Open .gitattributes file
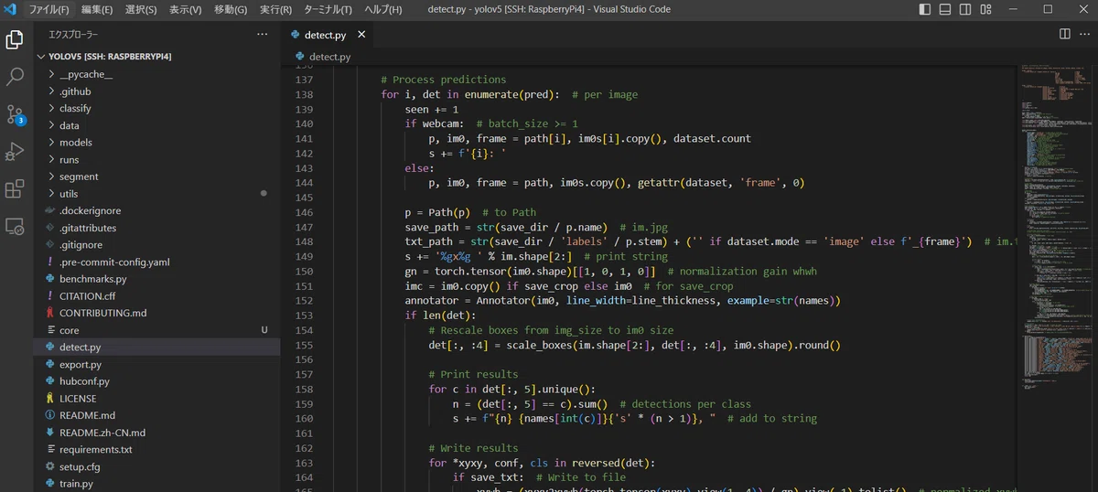 tap(156, 228)
